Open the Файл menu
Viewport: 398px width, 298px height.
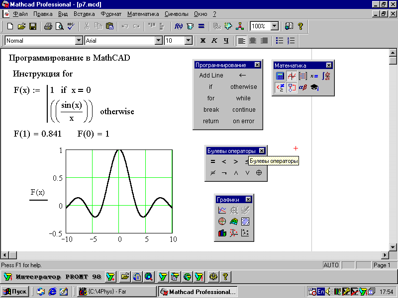tap(20, 14)
